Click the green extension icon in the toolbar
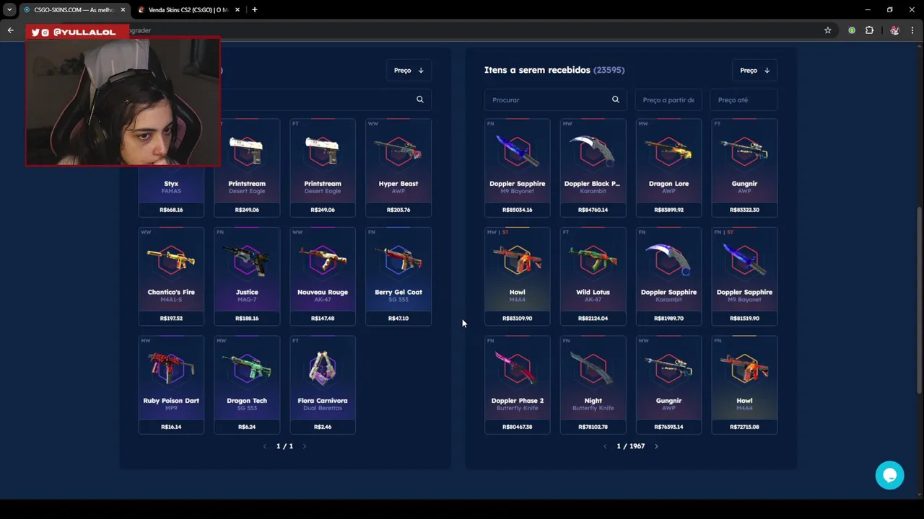 852,30
